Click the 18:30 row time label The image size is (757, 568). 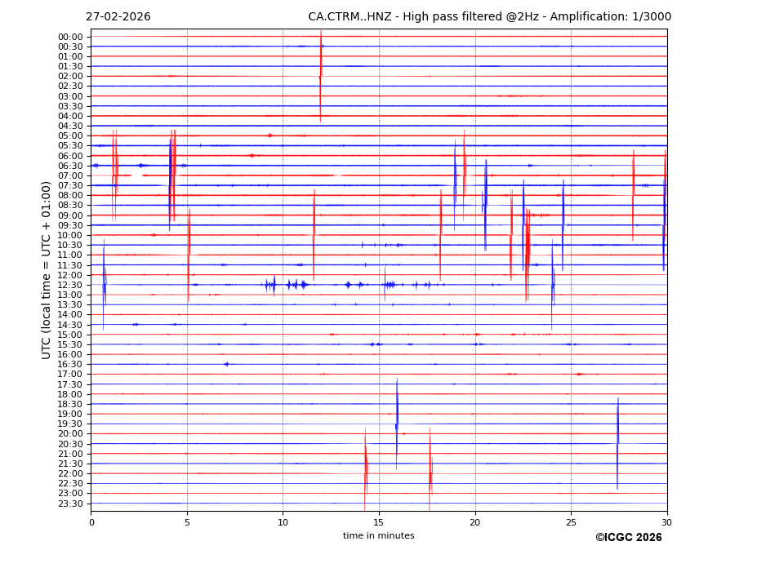[69, 404]
